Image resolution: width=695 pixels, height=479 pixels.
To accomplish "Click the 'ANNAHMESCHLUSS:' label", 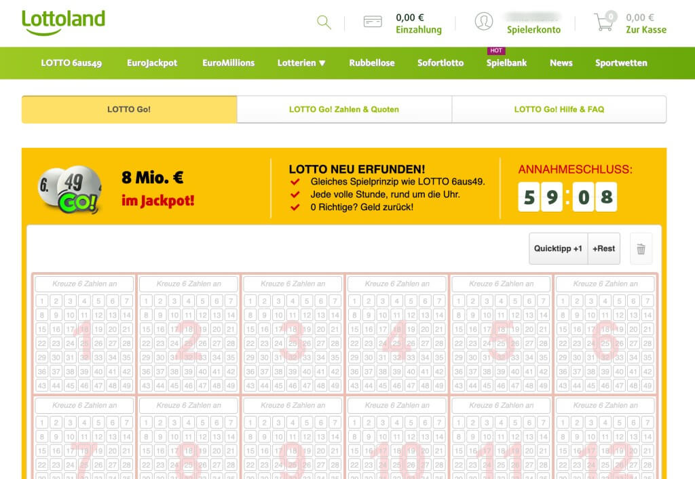I will pos(576,169).
